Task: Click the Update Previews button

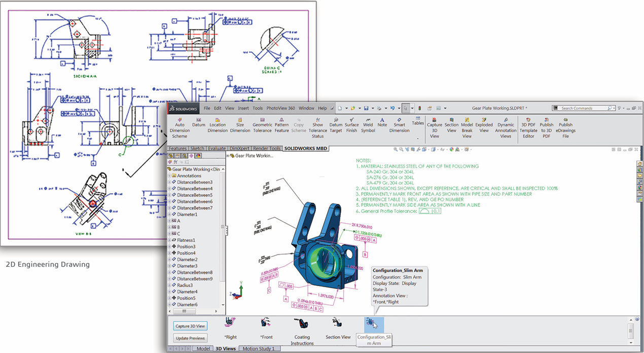Action: [190, 338]
